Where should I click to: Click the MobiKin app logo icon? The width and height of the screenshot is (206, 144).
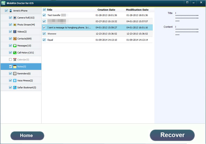[3, 3]
